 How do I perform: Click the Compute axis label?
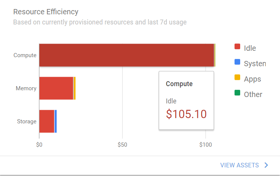click(25, 55)
